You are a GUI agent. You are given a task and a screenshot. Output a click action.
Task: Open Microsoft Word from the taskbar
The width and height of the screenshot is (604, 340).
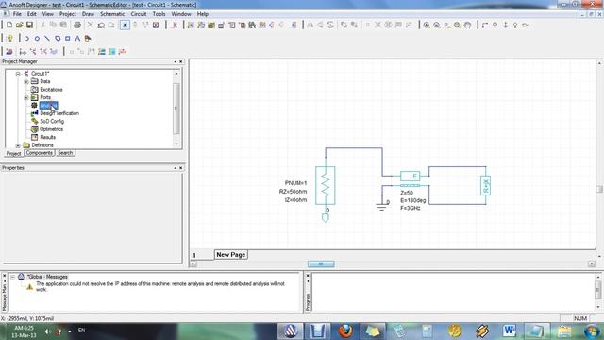(509, 331)
